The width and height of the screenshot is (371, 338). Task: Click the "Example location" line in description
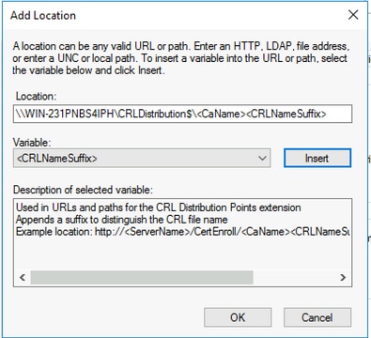click(x=182, y=232)
